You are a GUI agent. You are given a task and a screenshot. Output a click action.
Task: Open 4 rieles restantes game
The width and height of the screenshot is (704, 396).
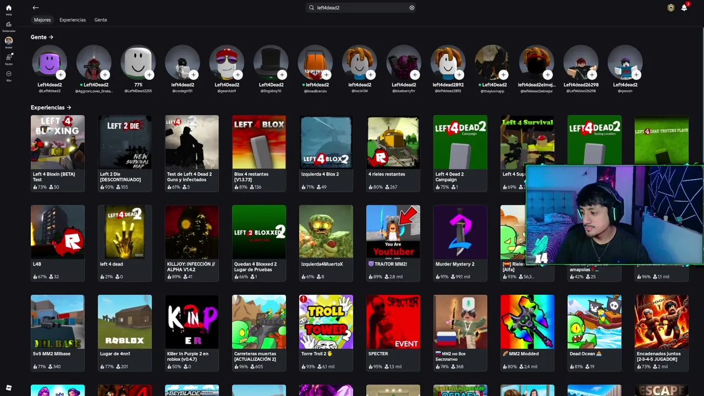tap(393, 153)
